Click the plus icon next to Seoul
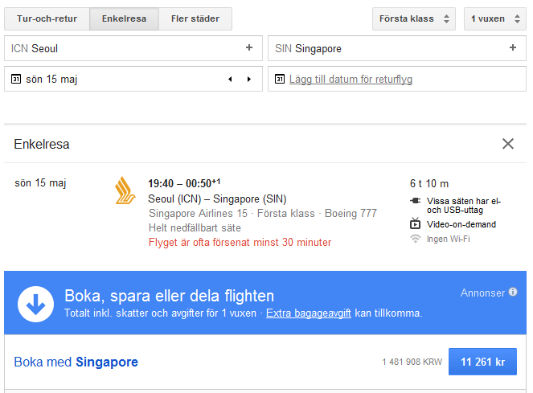Screen dimensions: 533x393 point(249,48)
